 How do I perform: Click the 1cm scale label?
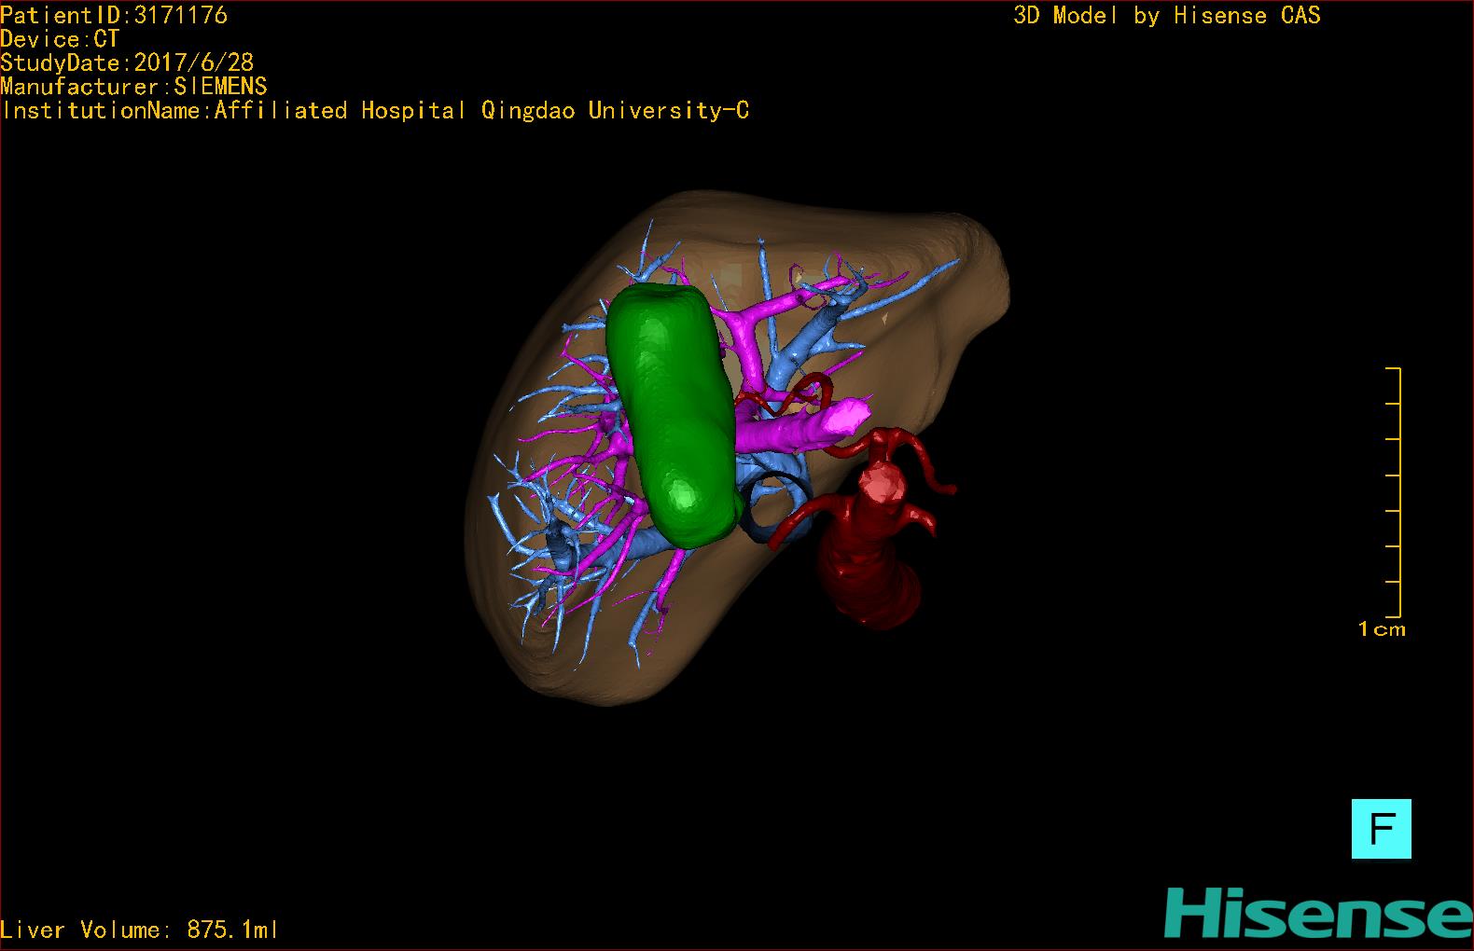(x=1382, y=629)
